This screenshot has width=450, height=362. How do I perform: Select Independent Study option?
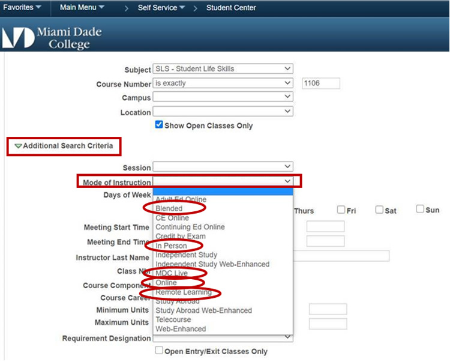pos(186,255)
